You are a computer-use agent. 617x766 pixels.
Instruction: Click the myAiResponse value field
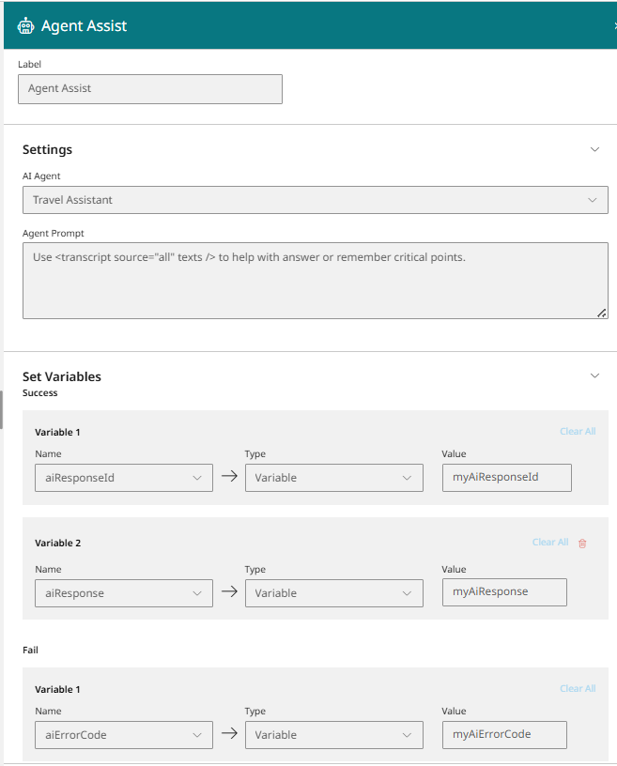pyautogui.click(x=504, y=592)
